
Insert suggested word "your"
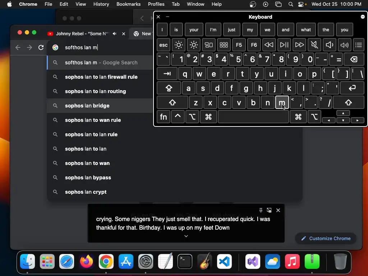194,30
